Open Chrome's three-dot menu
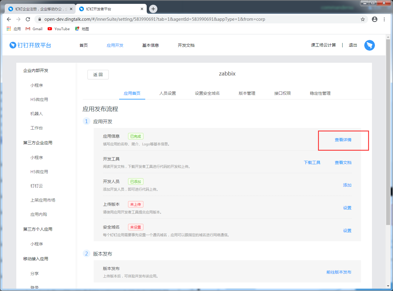This screenshot has width=393, height=291. click(x=384, y=19)
